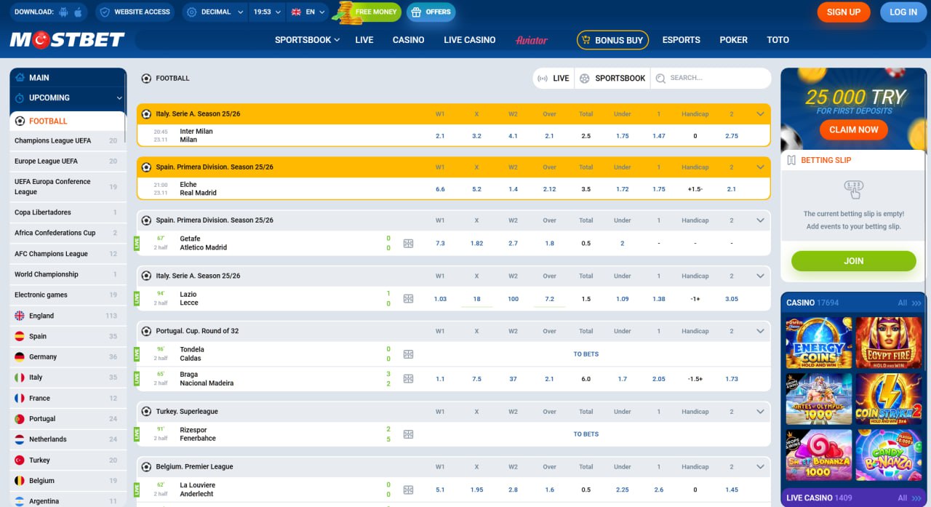Open match statistics icon for La Louviere row
The width and height of the screenshot is (931, 507).
coord(408,490)
